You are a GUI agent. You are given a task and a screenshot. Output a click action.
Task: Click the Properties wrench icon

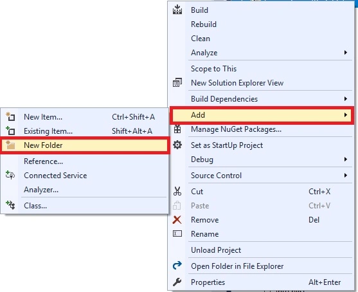tap(177, 282)
